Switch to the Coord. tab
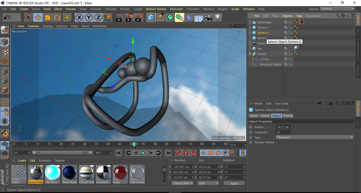This screenshot has width=361, height=193. [265, 116]
